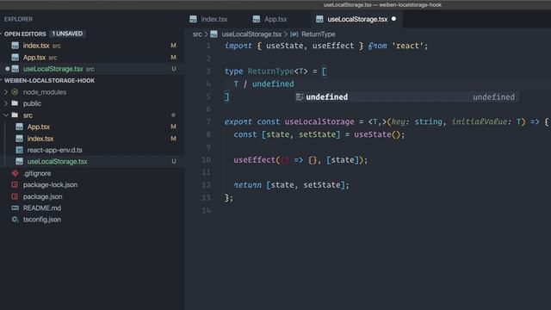This screenshot has width=551, height=310.
Task: Select useLocalStorage.tsx under src folder
Action: pos(57,162)
